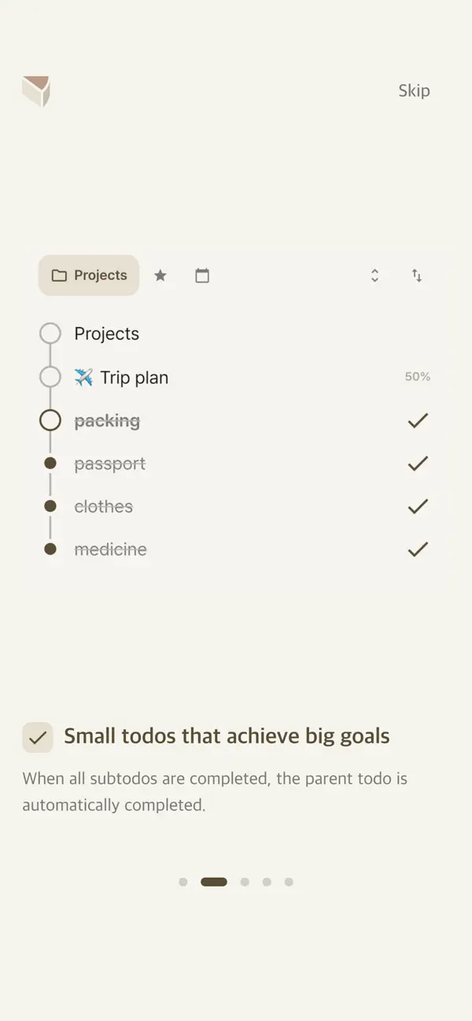This screenshot has height=1021, width=472.
Task: Select the third onboarding page dot
Action: point(245,882)
